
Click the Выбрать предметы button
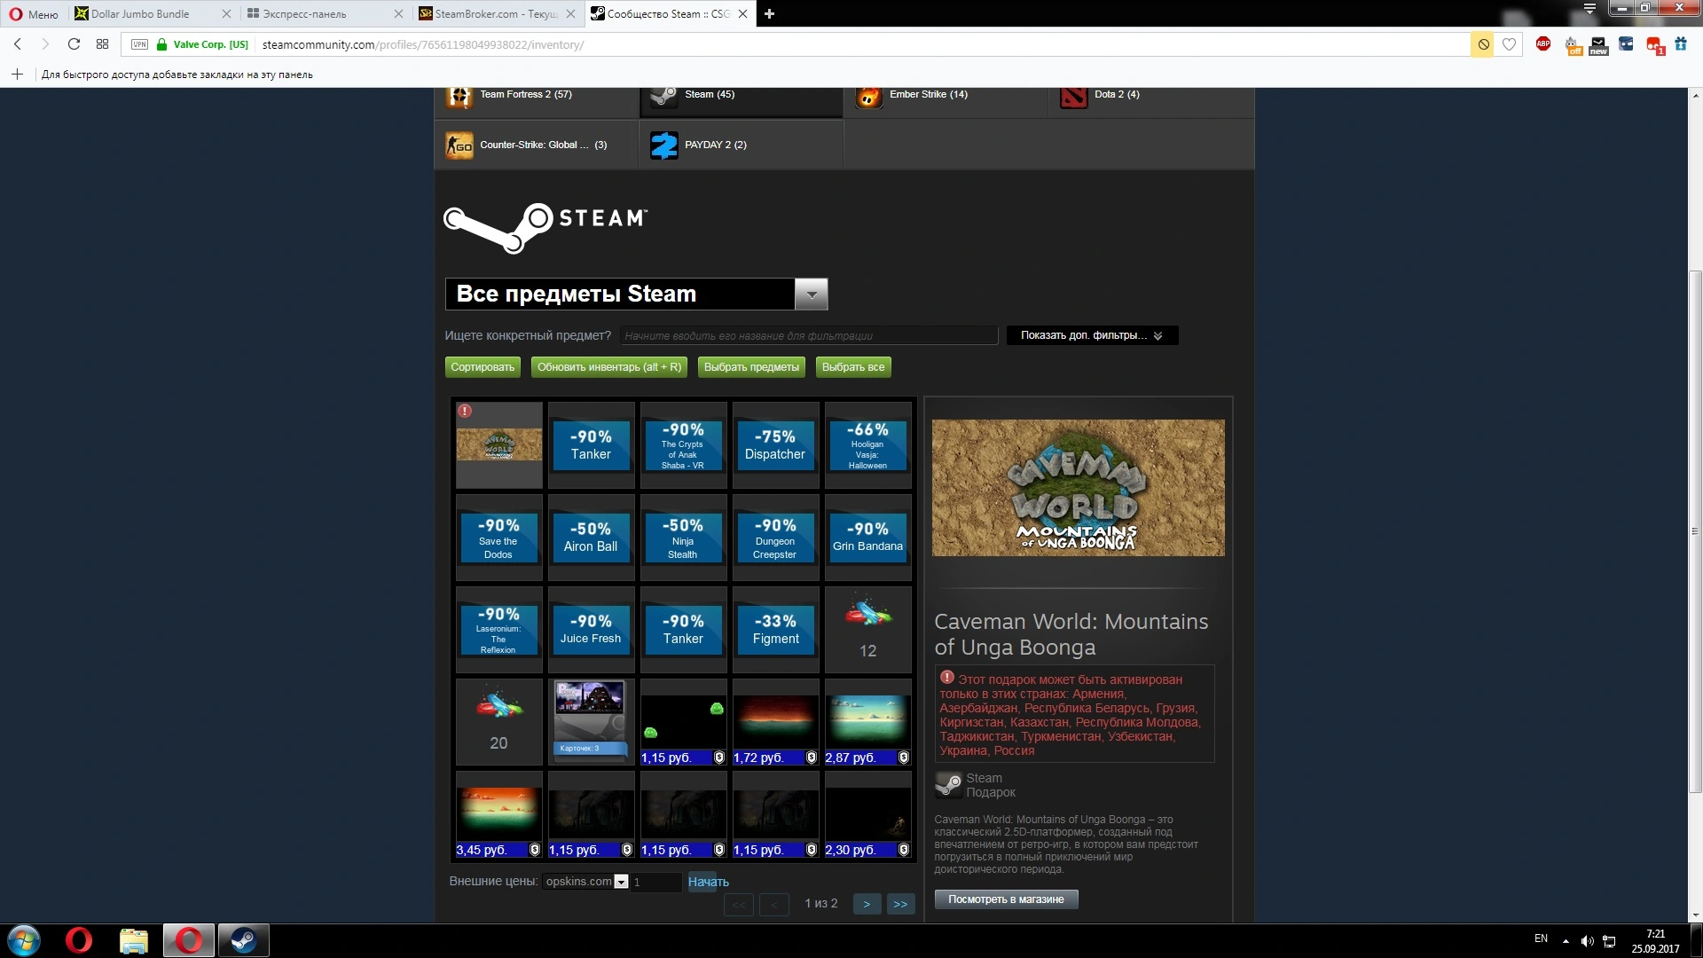751,367
